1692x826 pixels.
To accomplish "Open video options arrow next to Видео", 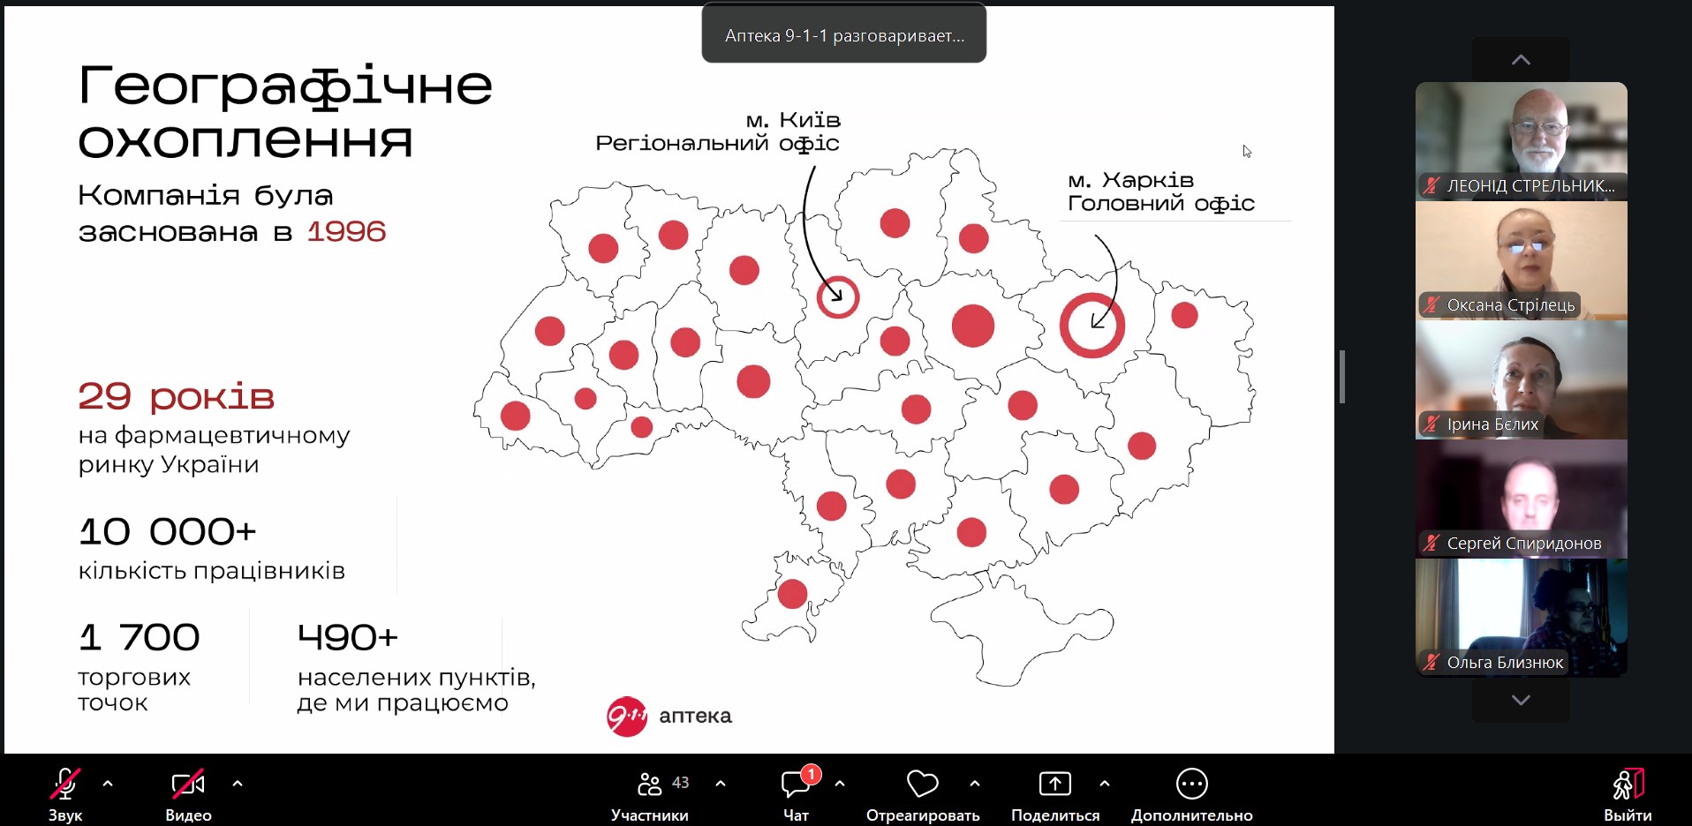I will coord(238,783).
